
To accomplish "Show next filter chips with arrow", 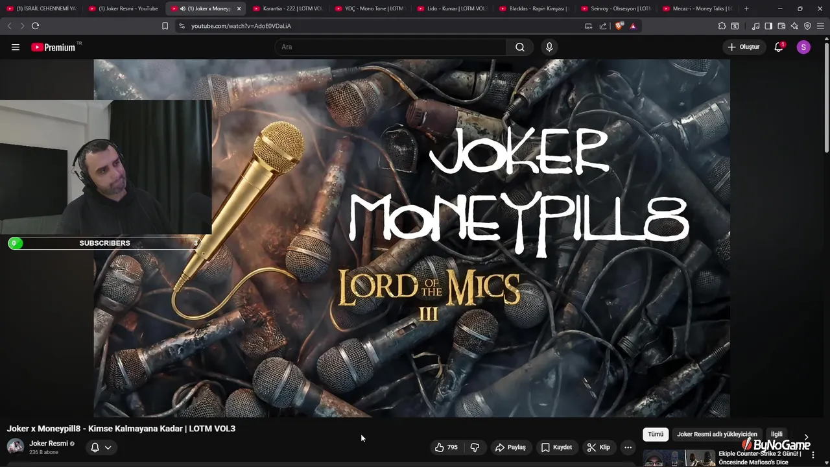I will (806, 437).
